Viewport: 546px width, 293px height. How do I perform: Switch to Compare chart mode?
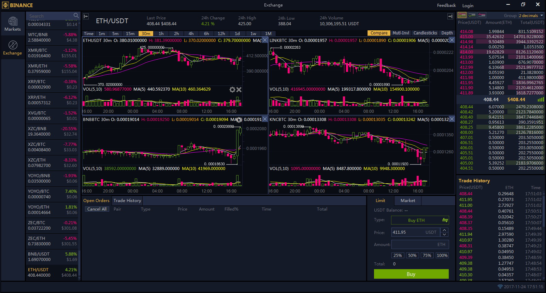(x=379, y=33)
